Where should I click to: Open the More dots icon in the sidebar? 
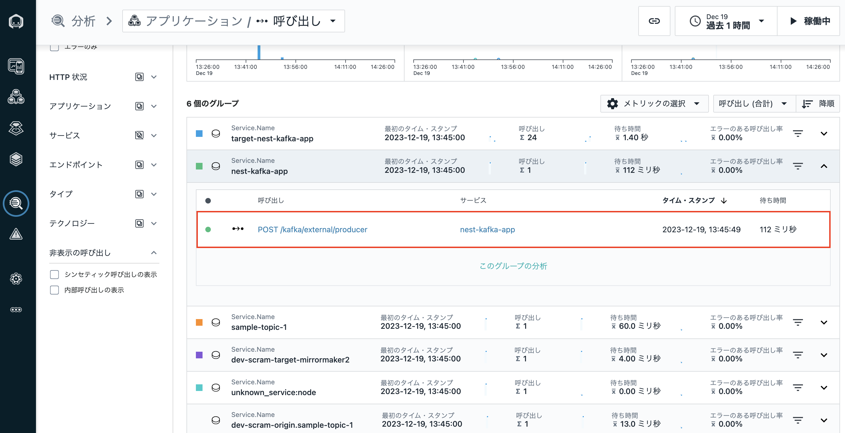(16, 309)
